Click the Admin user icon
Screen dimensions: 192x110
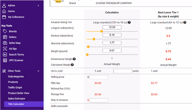tap(4, 5)
